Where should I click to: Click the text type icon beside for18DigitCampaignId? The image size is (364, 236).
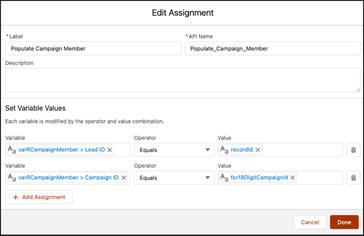click(224, 177)
